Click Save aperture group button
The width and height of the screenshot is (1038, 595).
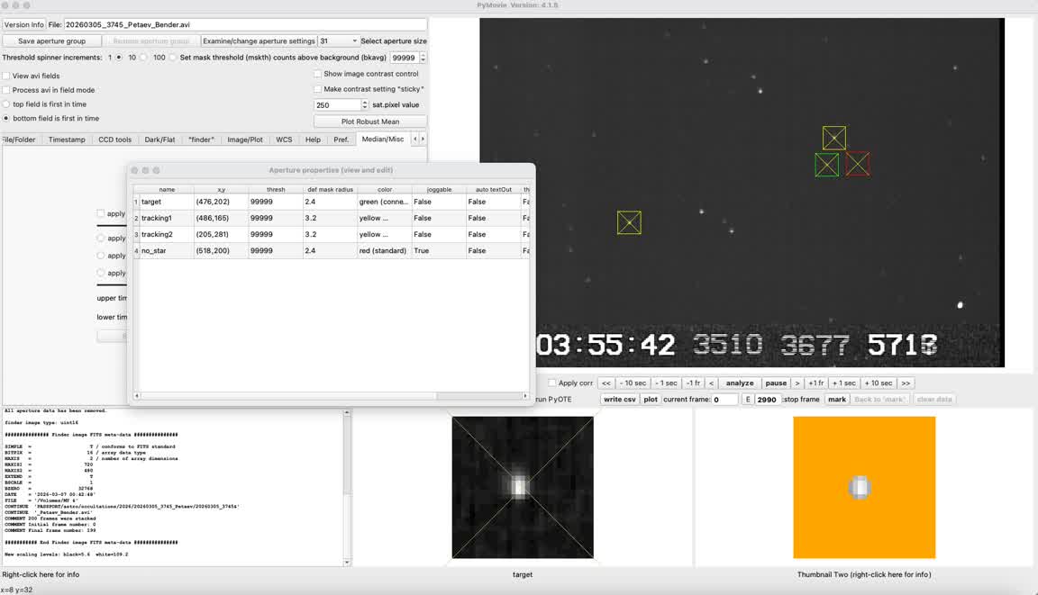(52, 41)
